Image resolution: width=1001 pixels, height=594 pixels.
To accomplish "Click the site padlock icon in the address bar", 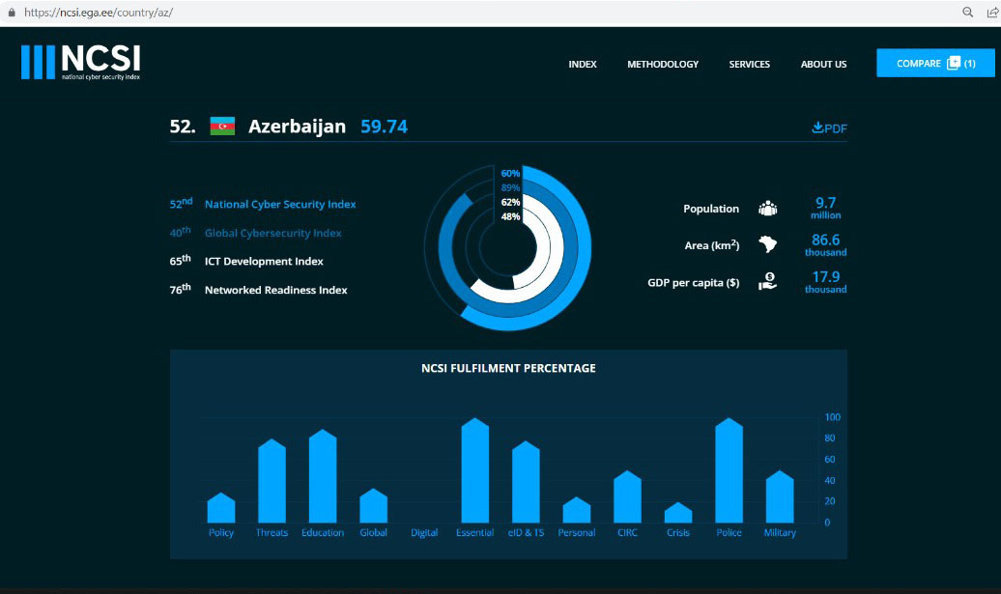I will 12,13.
